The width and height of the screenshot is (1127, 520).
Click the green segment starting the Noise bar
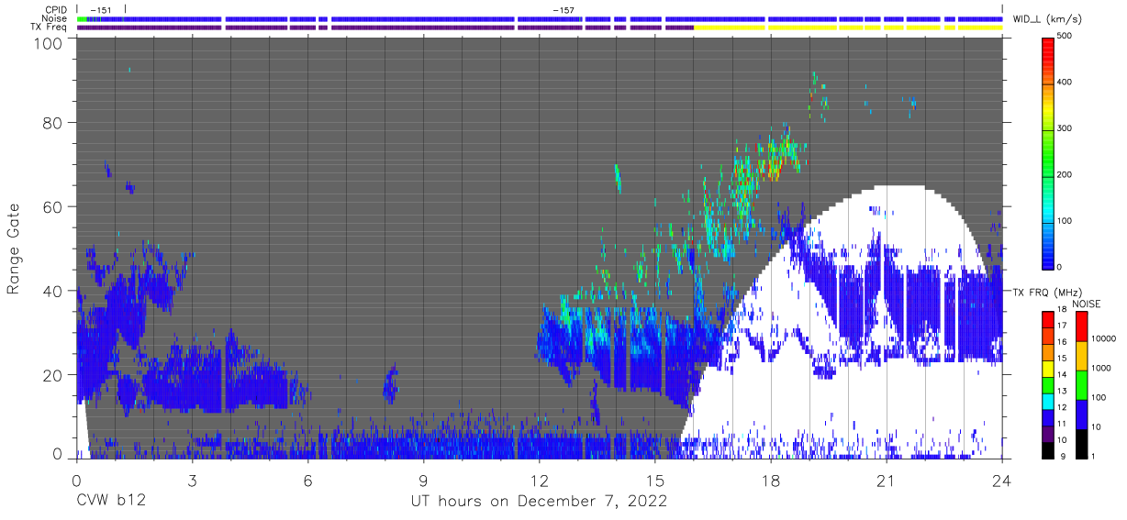(x=82, y=18)
